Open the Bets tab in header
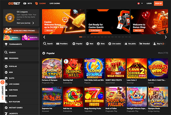Viewport: 171px width, 115px height. [x=28, y=3]
